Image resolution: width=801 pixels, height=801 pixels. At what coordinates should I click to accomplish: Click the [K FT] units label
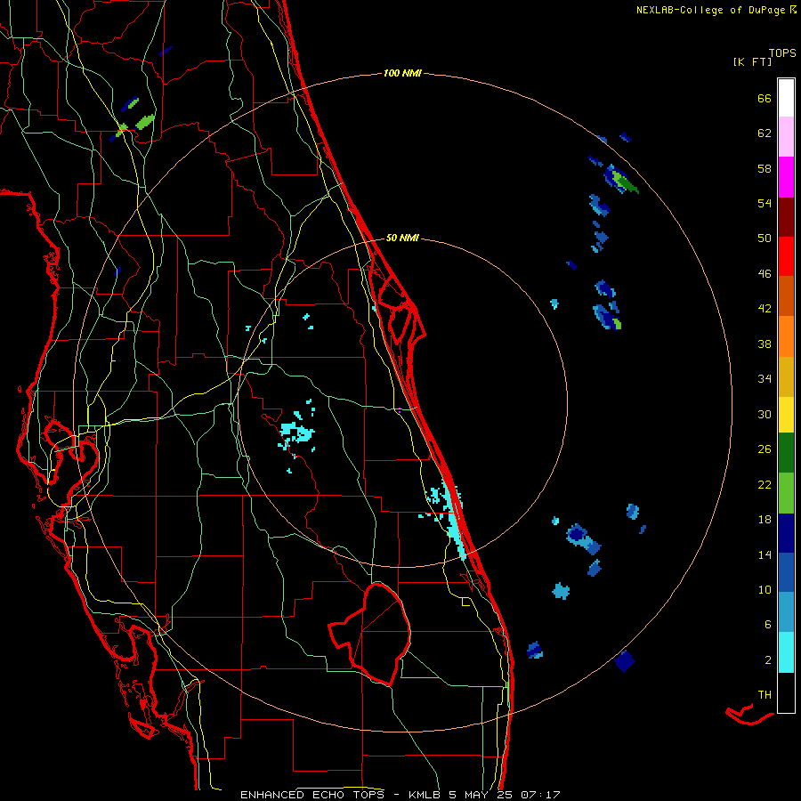point(752,61)
